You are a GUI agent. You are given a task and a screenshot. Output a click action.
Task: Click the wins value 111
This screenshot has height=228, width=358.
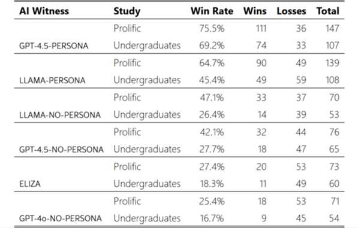pyautogui.click(x=261, y=29)
